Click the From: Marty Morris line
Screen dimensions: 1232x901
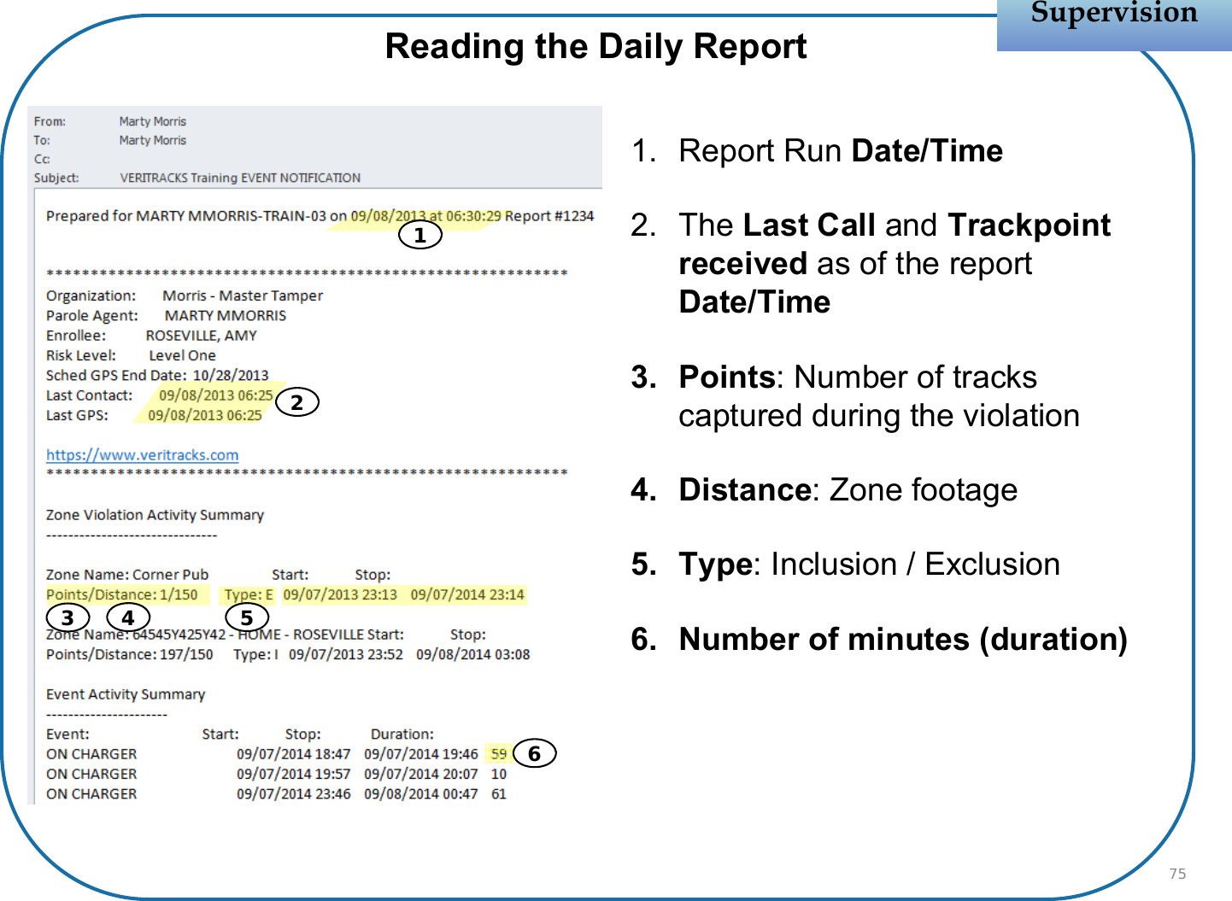[x=110, y=121]
